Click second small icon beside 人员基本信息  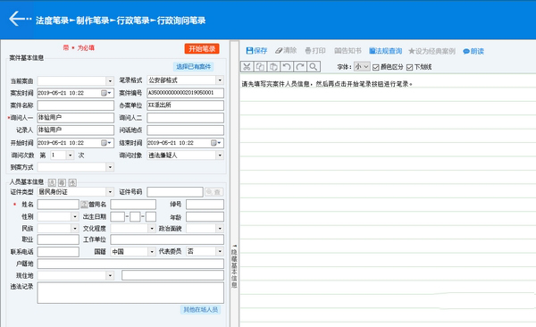[x=62, y=182]
